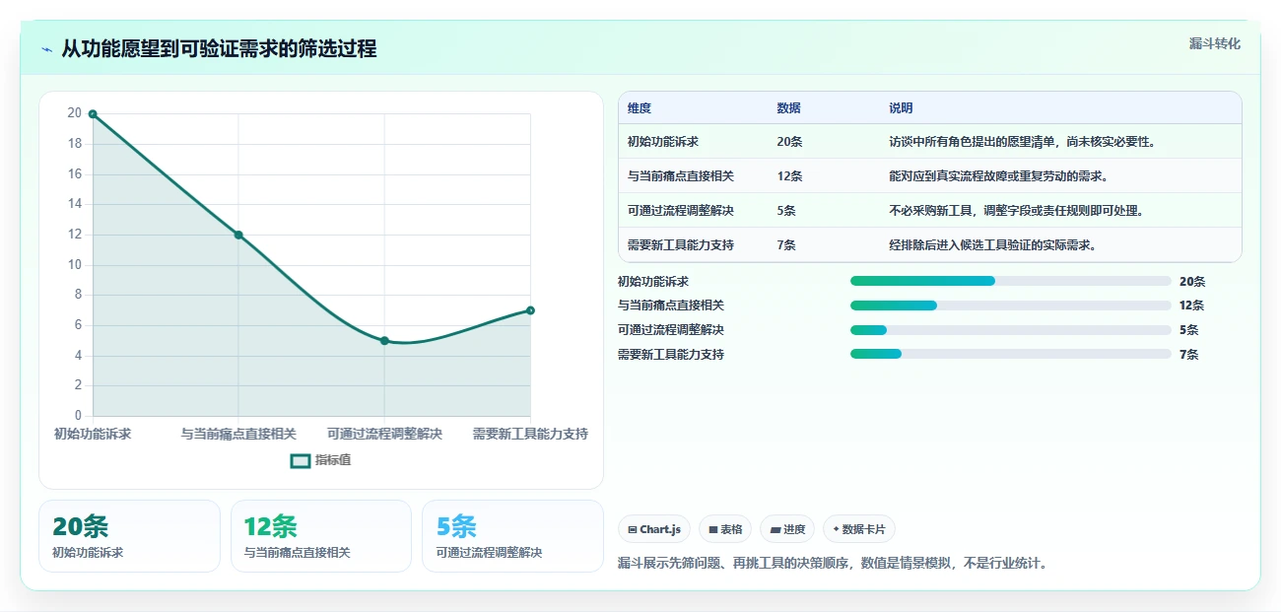Click the heading 从功能愿望到可验证需求的筛选过程
This screenshot has height=612, width=1281.
219,48
